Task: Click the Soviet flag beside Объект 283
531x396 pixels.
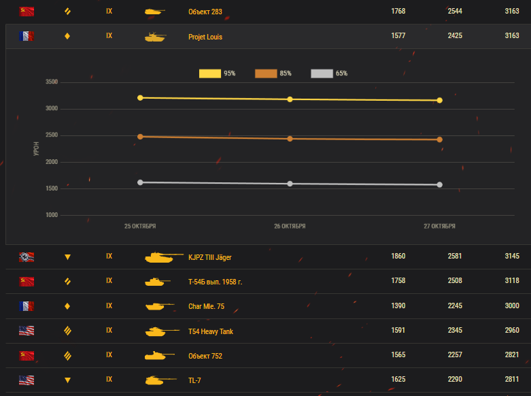Action: click(27, 12)
